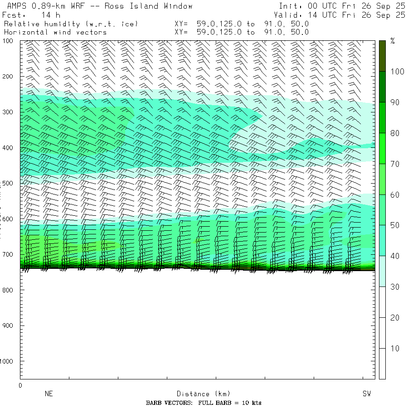Click the percent unit label above colorbar
Image resolution: width=408 pixels, height=408 pixels.
(393, 41)
